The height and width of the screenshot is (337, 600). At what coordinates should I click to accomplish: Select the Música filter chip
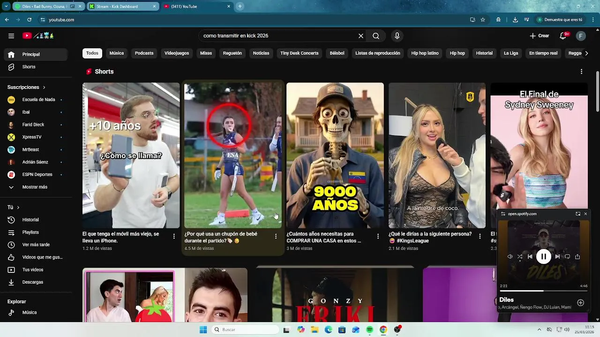tap(117, 53)
